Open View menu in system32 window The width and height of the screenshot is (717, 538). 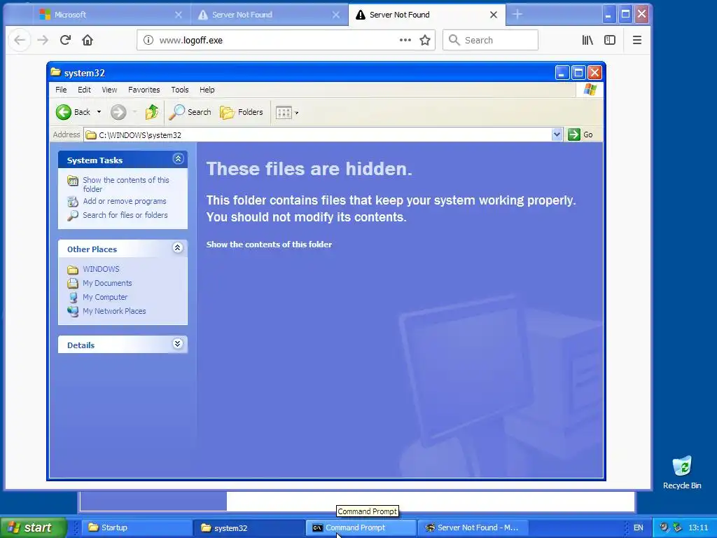tap(109, 90)
